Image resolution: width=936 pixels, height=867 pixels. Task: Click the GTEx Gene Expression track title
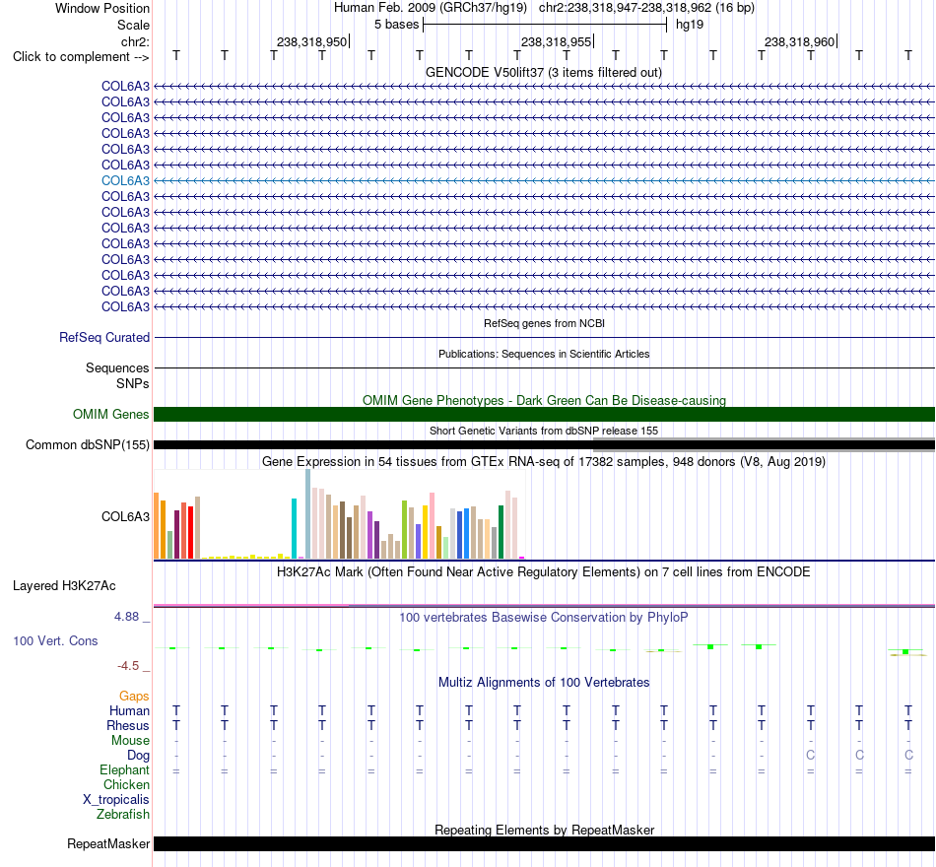(x=544, y=461)
